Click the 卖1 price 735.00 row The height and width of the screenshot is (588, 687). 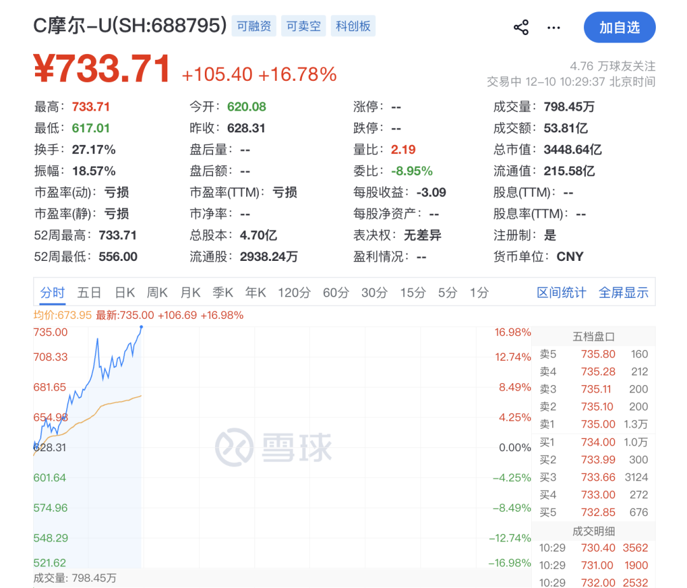(597, 424)
